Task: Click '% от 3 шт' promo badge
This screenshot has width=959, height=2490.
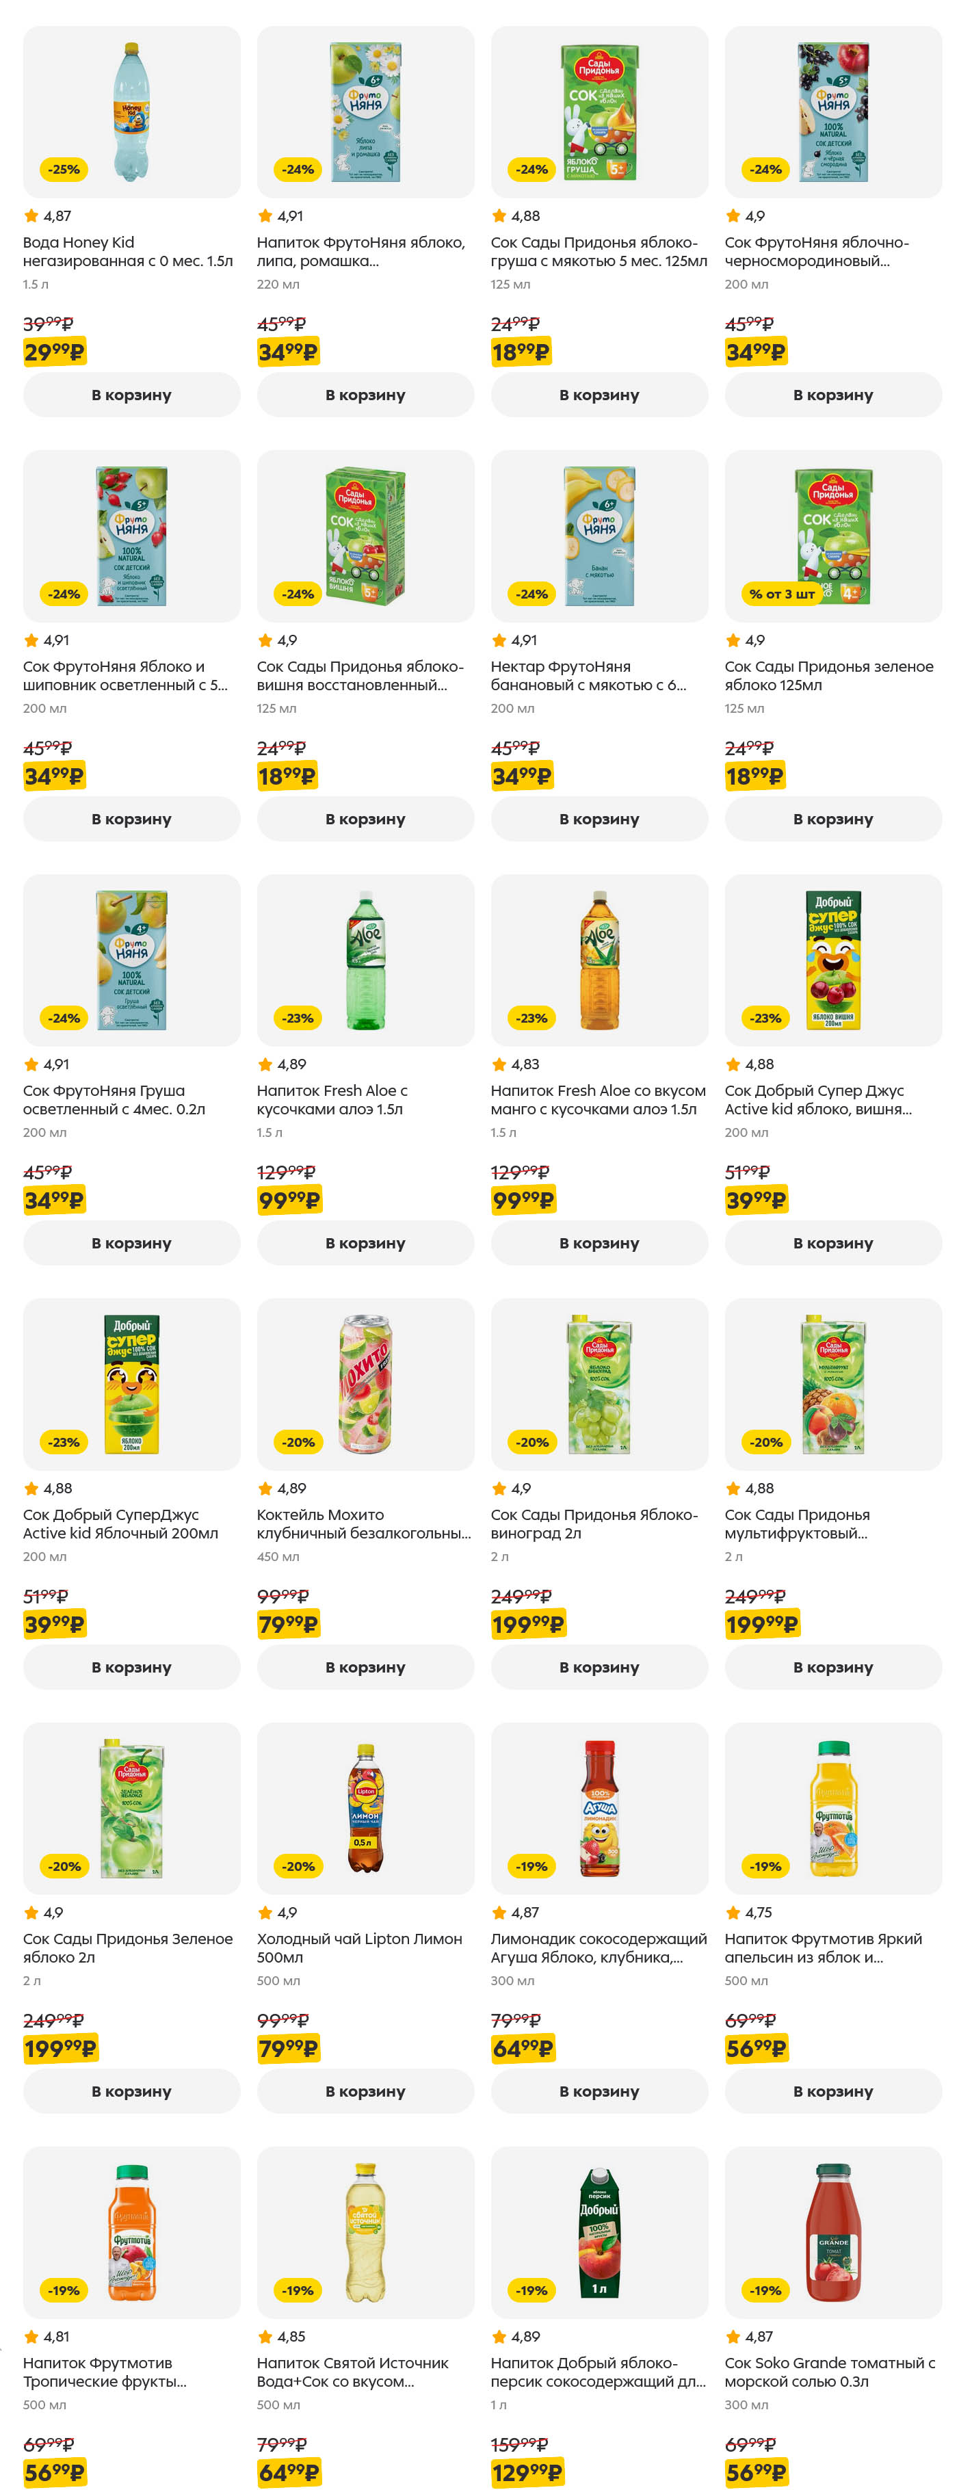Action: [781, 594]
